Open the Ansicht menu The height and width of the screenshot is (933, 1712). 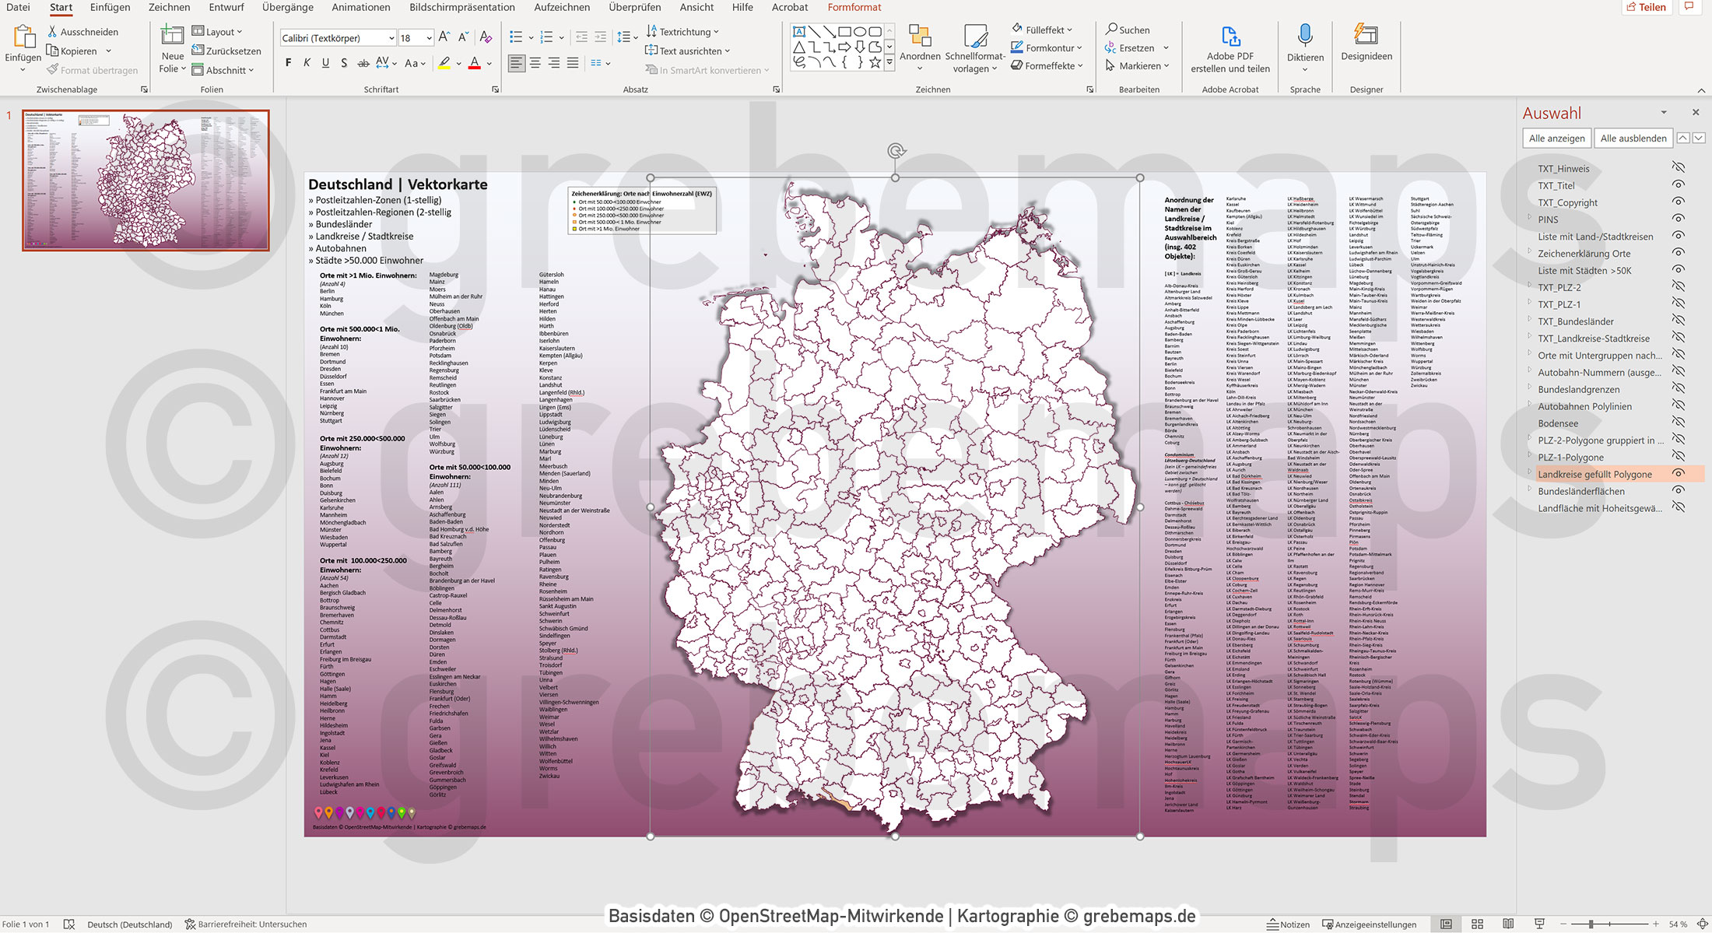[x=696, y=7]
